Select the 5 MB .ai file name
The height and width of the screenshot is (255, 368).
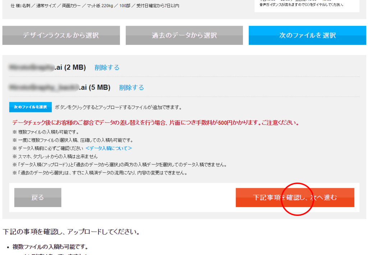coord(60,88)
